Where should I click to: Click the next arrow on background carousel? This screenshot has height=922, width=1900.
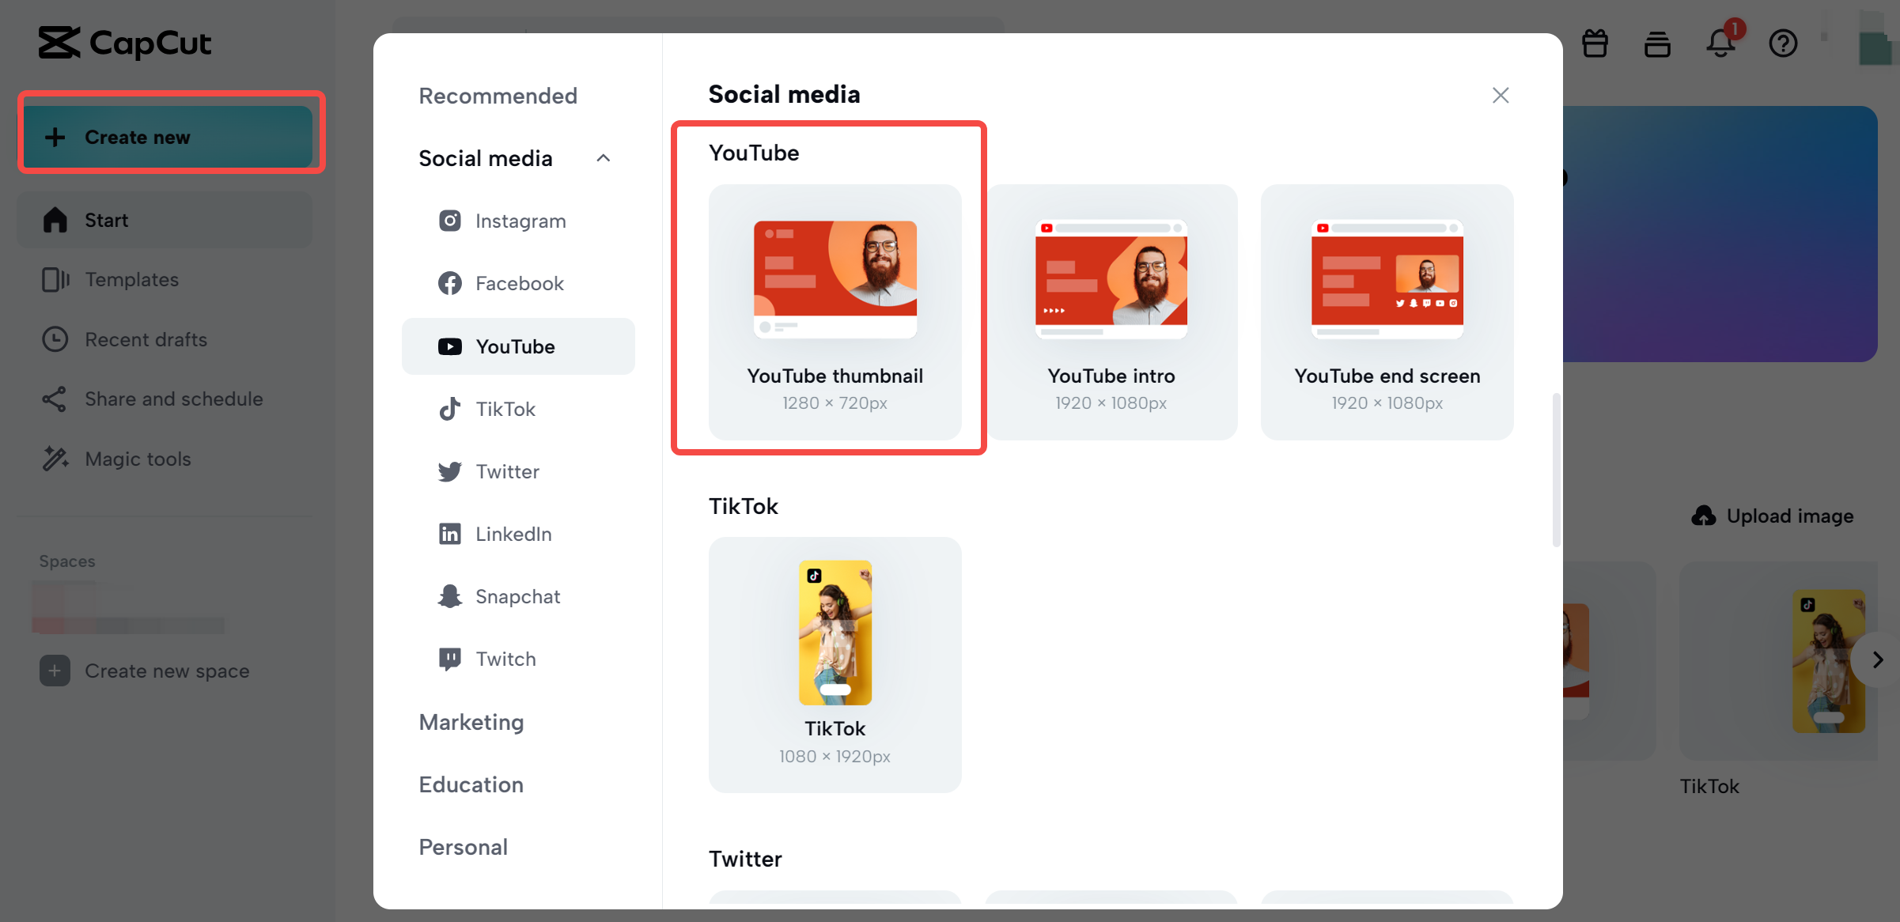click(1877, 659)
